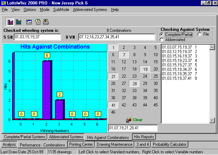Open the Printing Center tab
This screenshot has width=218, height=155.
click(x=81, y=144)
